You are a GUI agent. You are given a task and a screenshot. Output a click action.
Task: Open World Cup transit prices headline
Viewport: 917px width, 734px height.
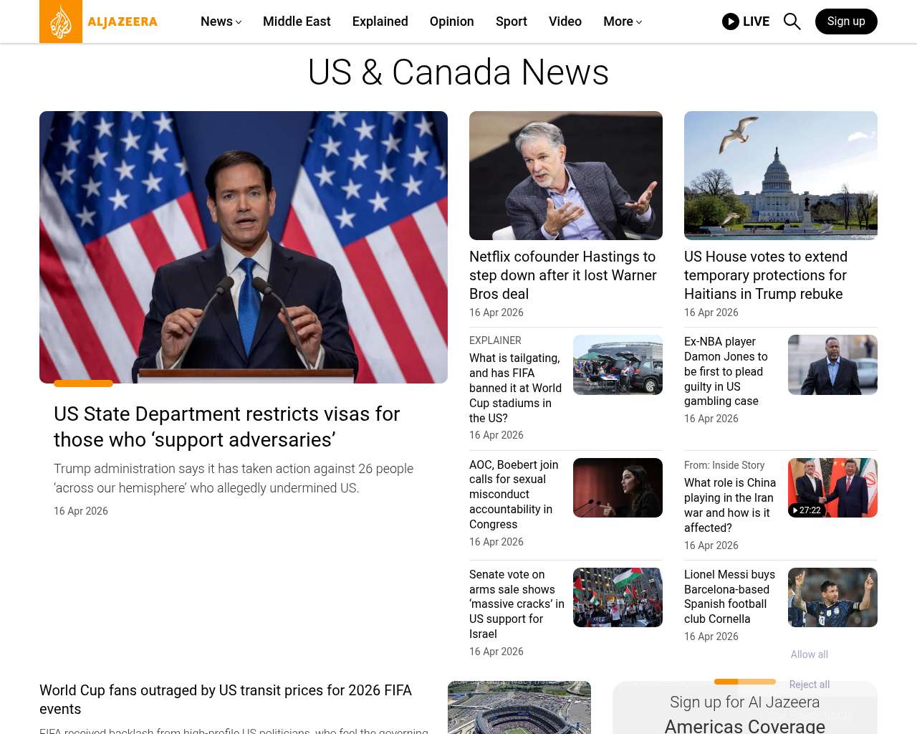(x=226, y=699)
